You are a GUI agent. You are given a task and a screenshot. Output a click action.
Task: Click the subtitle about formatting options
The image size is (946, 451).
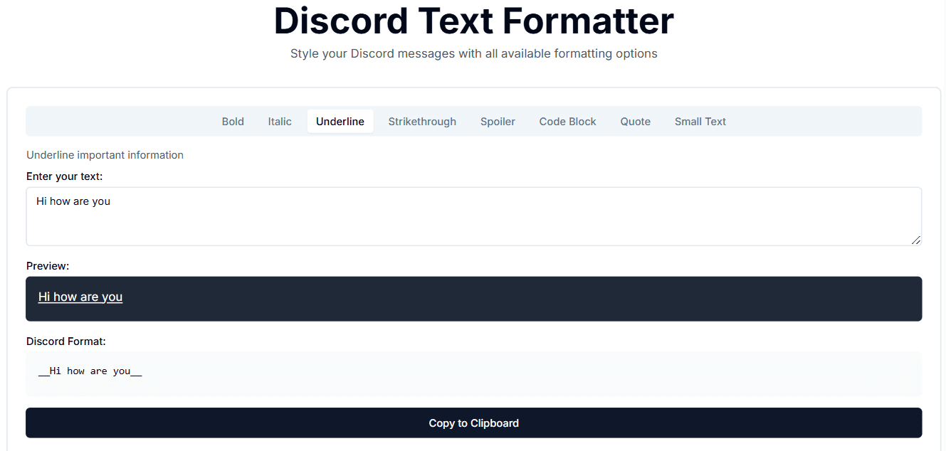coord(473,53)
